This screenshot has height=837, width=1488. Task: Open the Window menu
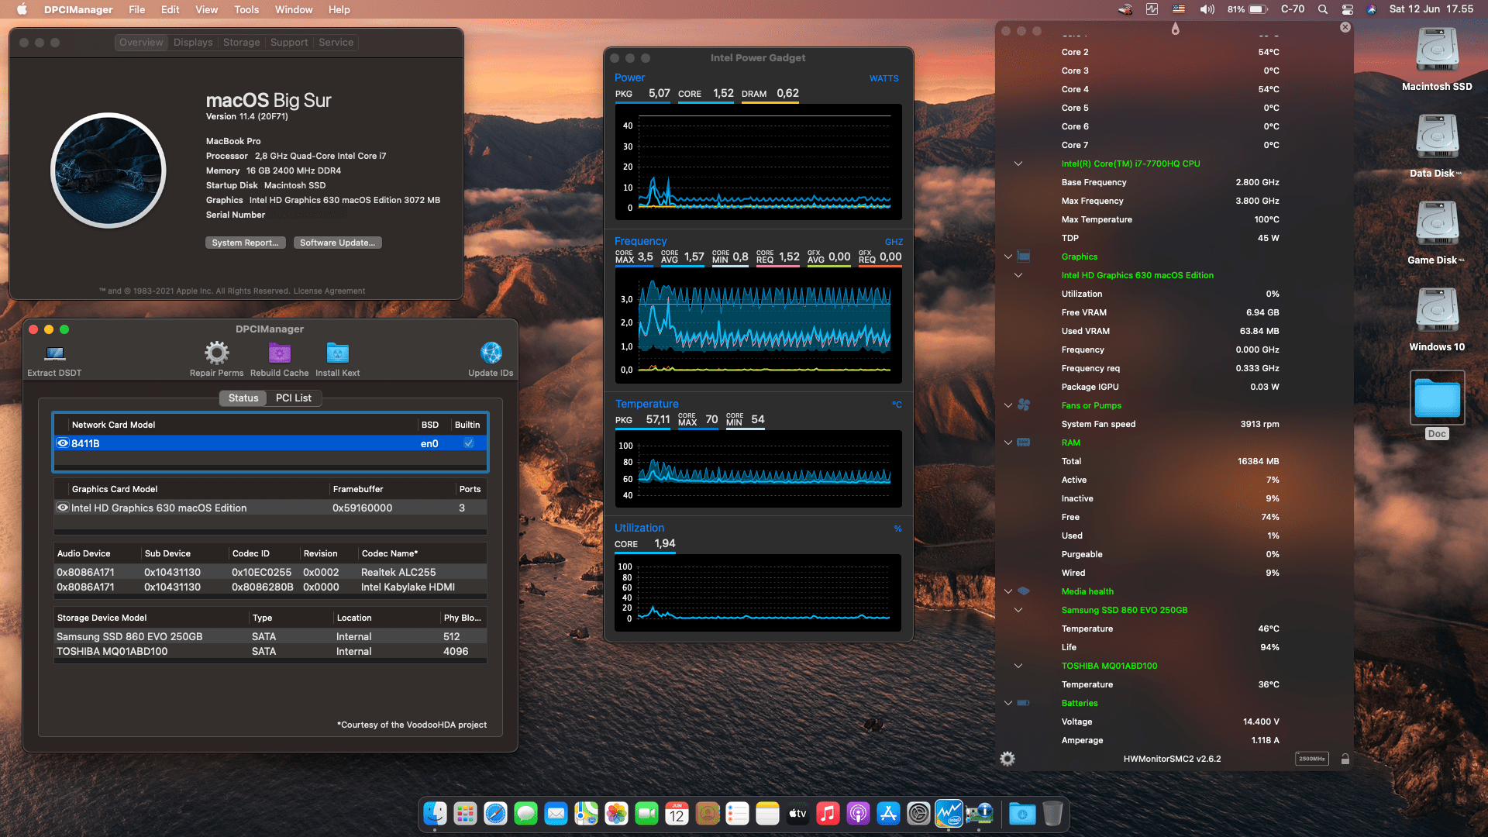pos(294,9)
